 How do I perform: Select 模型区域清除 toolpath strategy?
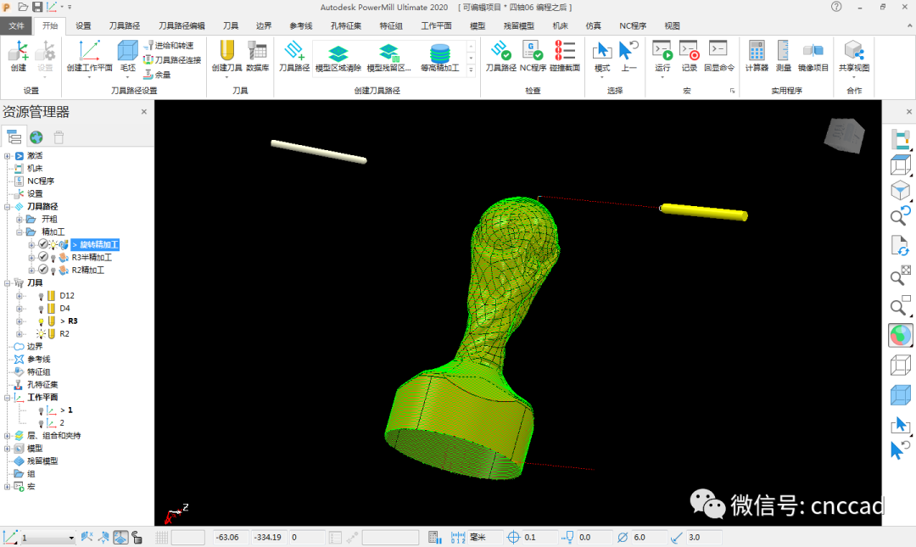tap(338, 58)
